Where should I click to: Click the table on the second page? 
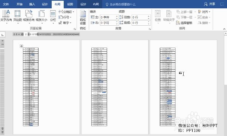coord(99,87)
